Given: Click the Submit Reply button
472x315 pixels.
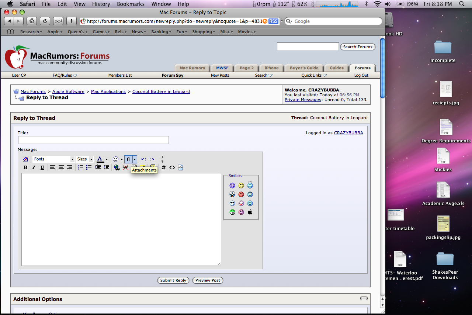Looking at the screenshot, I should point(173,280).
